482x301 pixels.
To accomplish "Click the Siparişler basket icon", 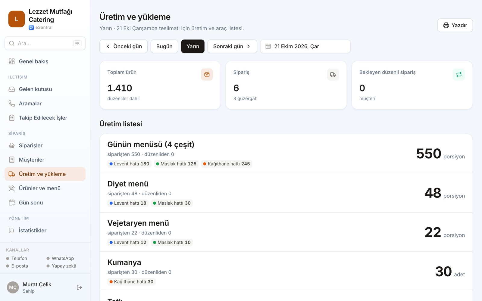I will (x=12, y=145).
